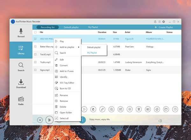
Task: Sort by the Size column header
Action: click(115, 32)
